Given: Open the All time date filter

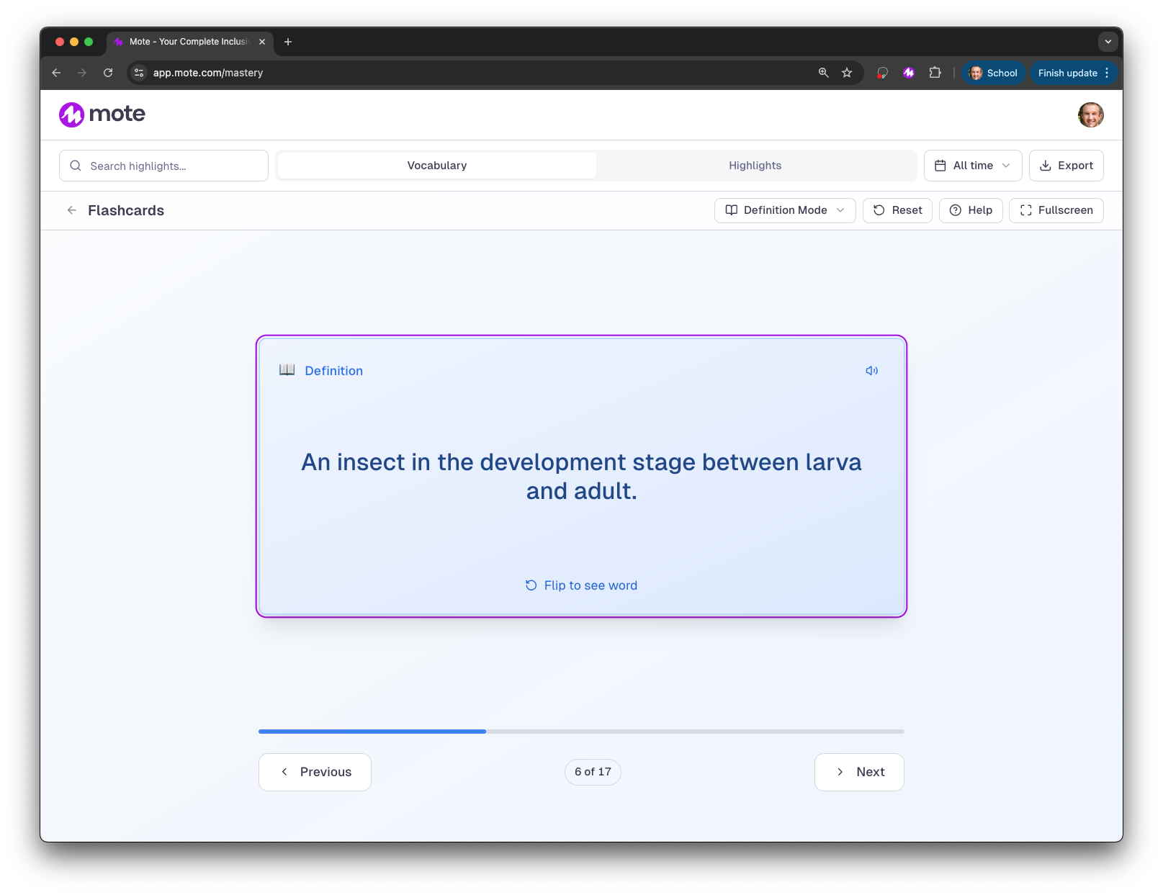Looking at the screenshot, I should click(973, 166).
